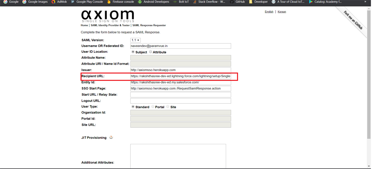Open the Fork me on GitHub ribbon
The height and width of the screenshot is (169, 374).
[x=353, y=20]
